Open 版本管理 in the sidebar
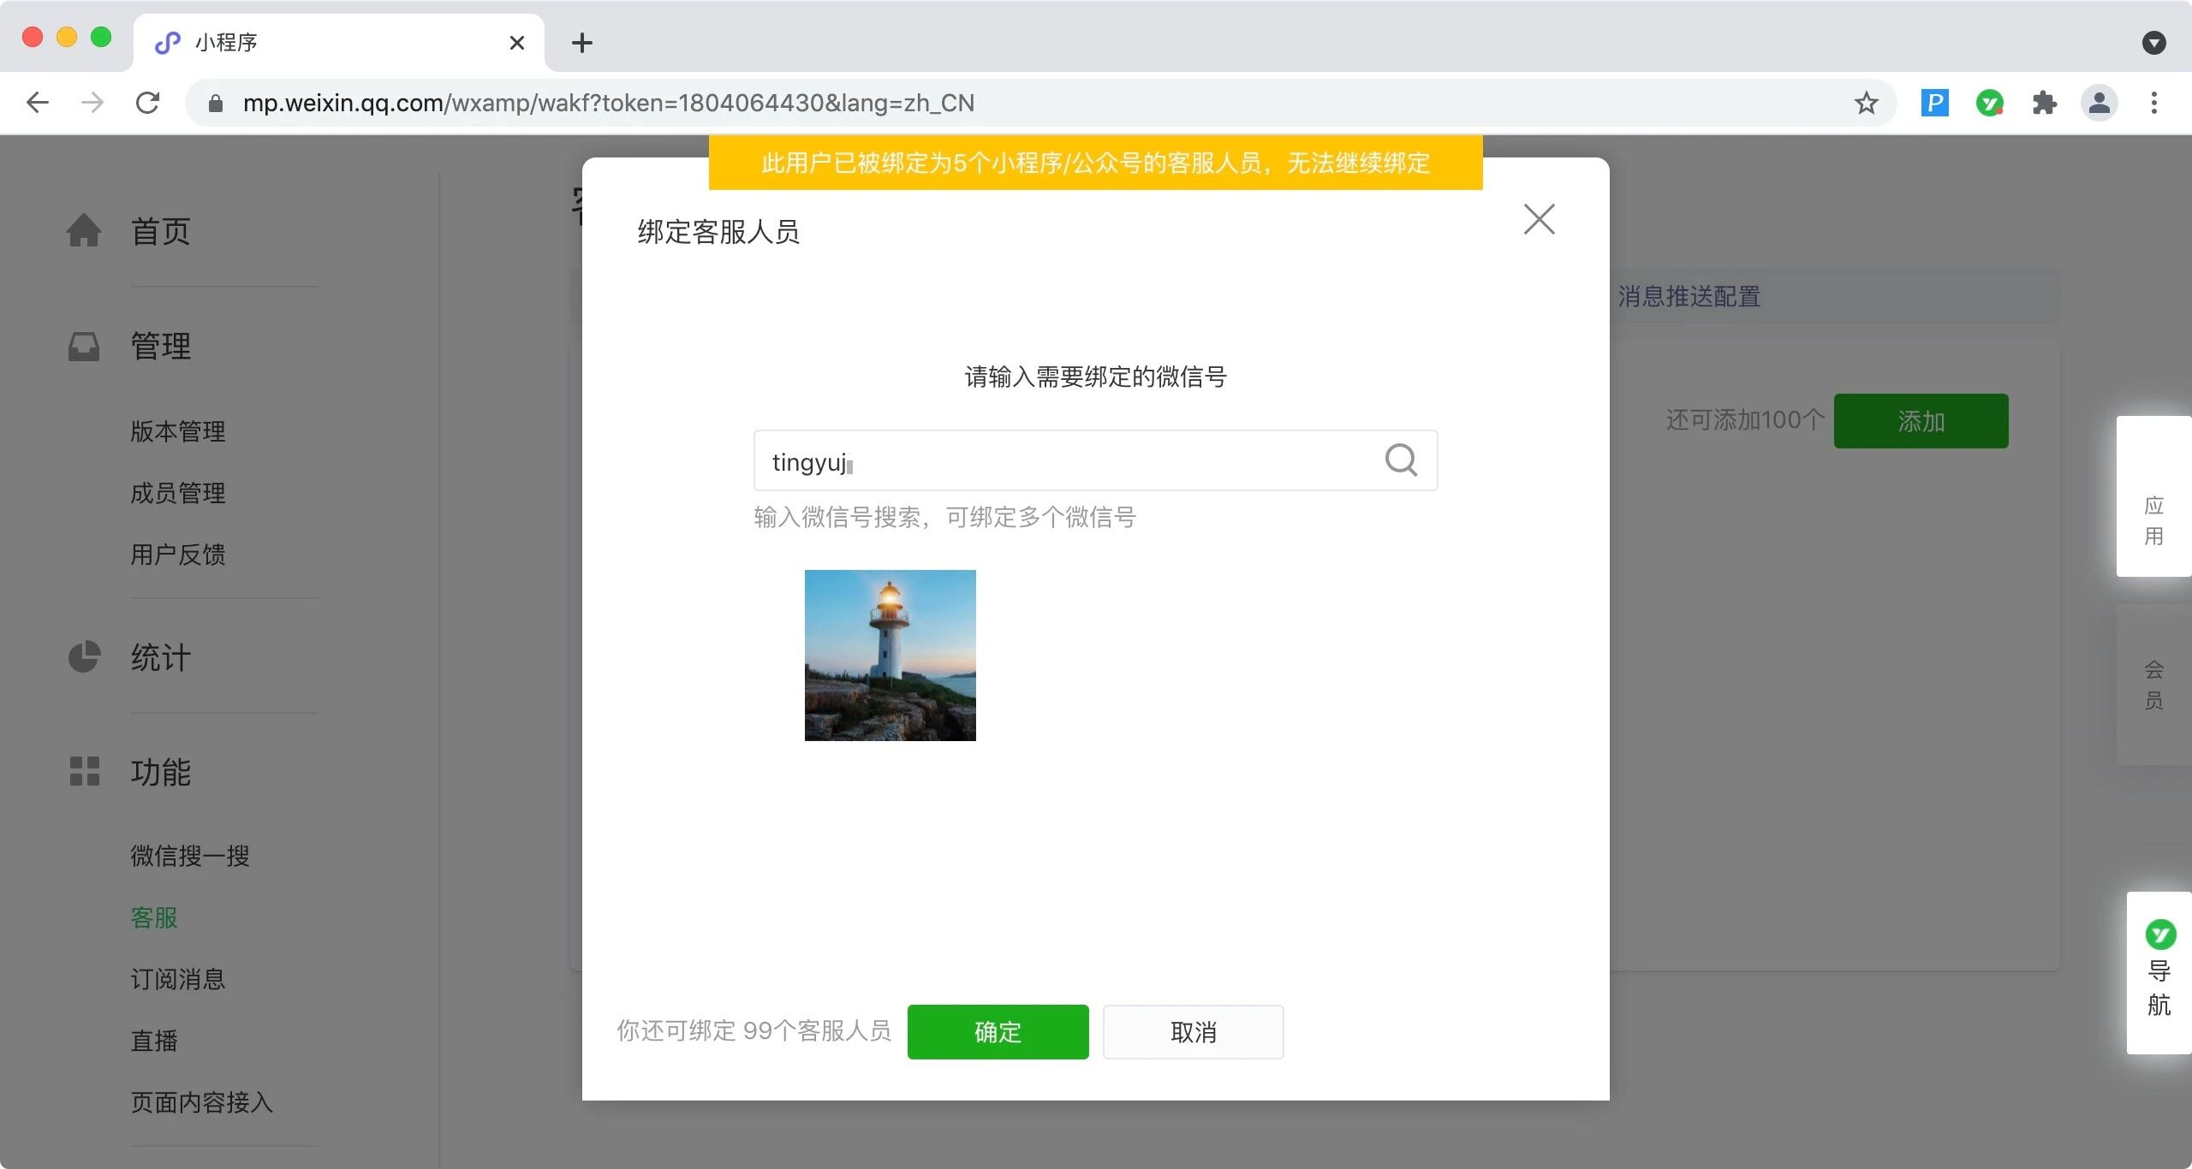2192x1169 pixels. pyautogui.click(x=178, y=431)
